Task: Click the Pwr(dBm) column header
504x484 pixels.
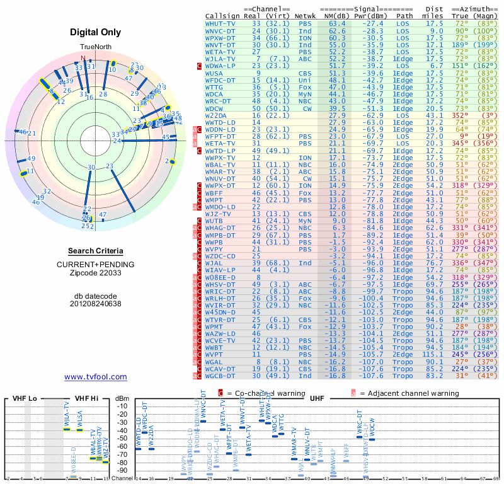Action: pos(370,16)
